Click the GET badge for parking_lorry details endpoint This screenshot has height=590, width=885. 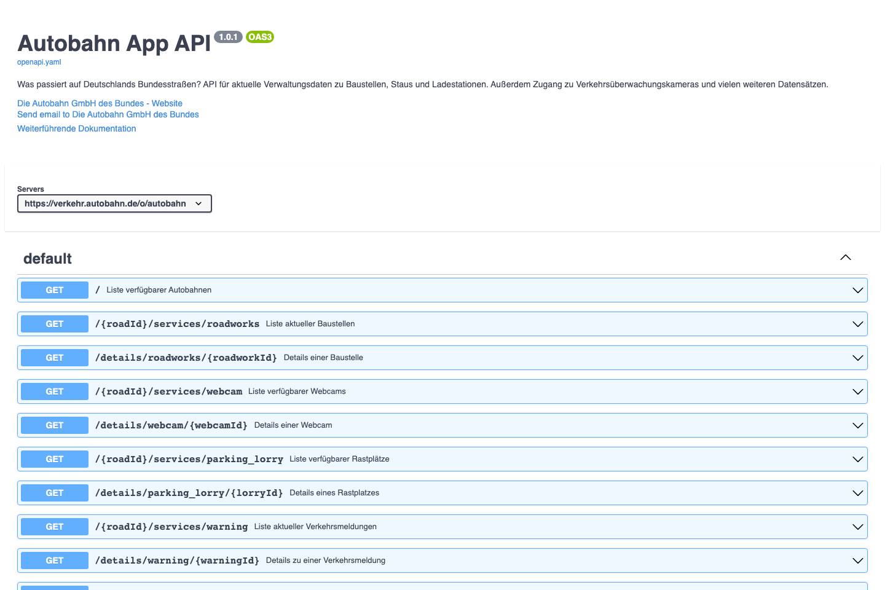pyautogui.click(x=54, y=492)
